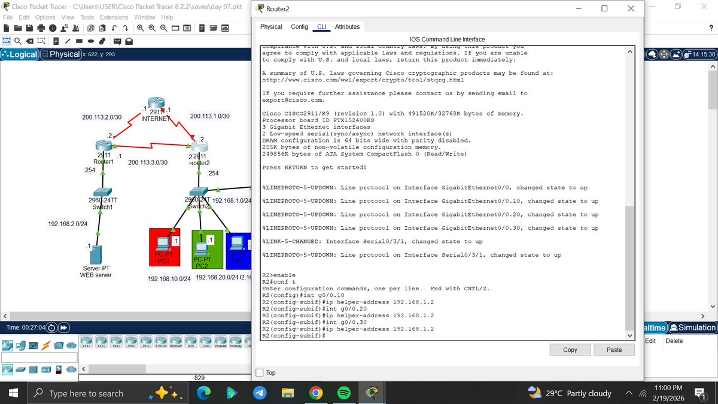This screenshot has width=718, height=404.
Task: Activate the Delete tool icon
Action: click(x=30, y=41)
